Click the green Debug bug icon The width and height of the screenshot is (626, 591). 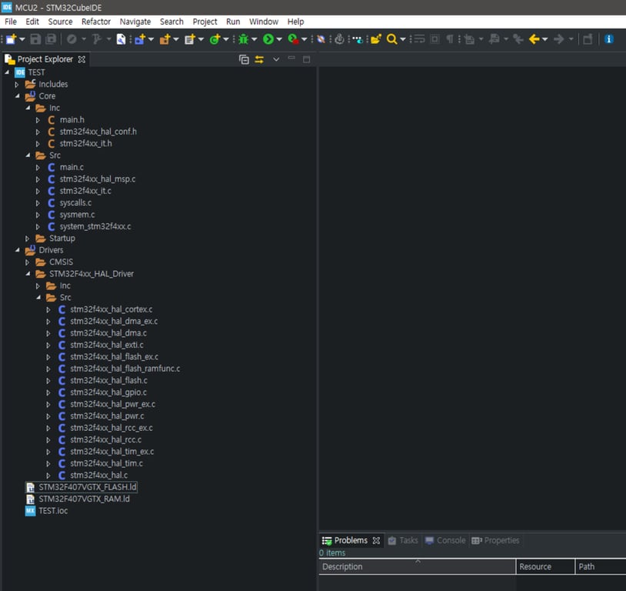click(243, 39)
